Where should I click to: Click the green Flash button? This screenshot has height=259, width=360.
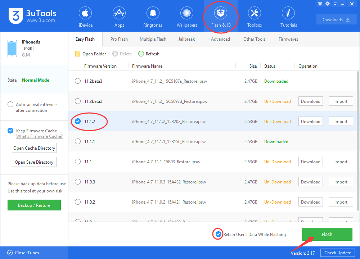point(327,234)
